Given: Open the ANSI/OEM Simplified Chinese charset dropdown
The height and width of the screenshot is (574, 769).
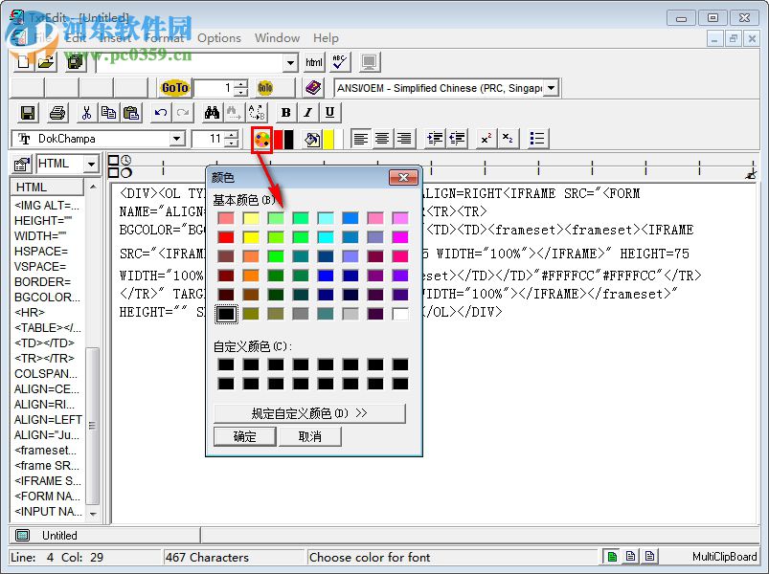Looking at the screenshot, I should click(552, 87).
